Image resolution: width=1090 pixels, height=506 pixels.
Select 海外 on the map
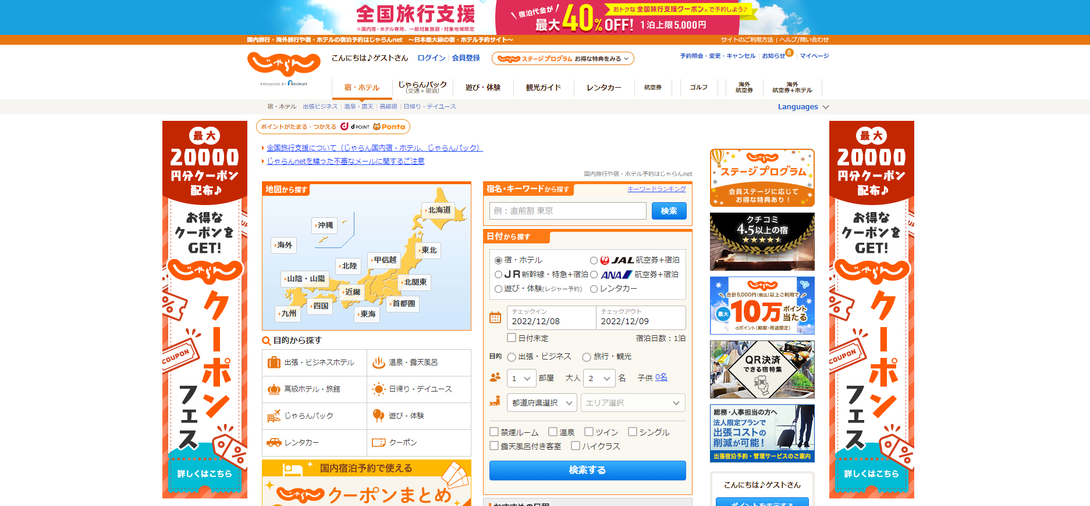(x=283, y=245)
